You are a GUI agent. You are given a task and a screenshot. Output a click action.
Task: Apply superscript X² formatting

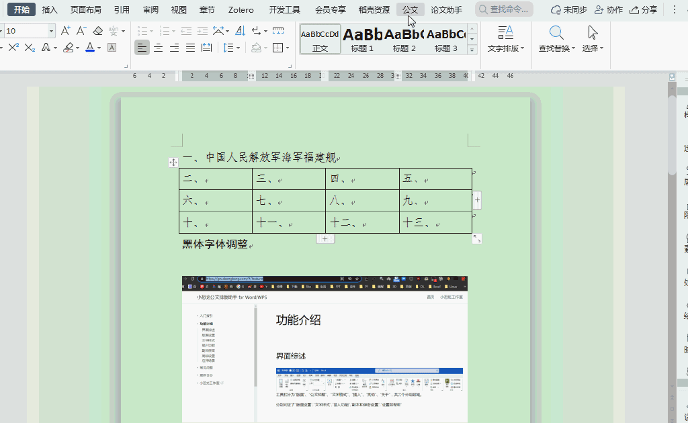tap(13, 48)
